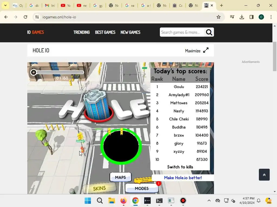This screenshot has width=277, height=207.
Task: Open the notification bell in system tray
Action: point(259,201)
